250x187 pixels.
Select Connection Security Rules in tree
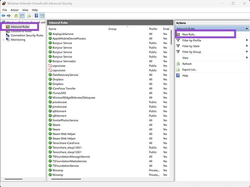coord(27,35)
